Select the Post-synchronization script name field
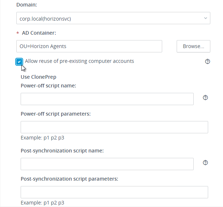 (x=107, y=164)
